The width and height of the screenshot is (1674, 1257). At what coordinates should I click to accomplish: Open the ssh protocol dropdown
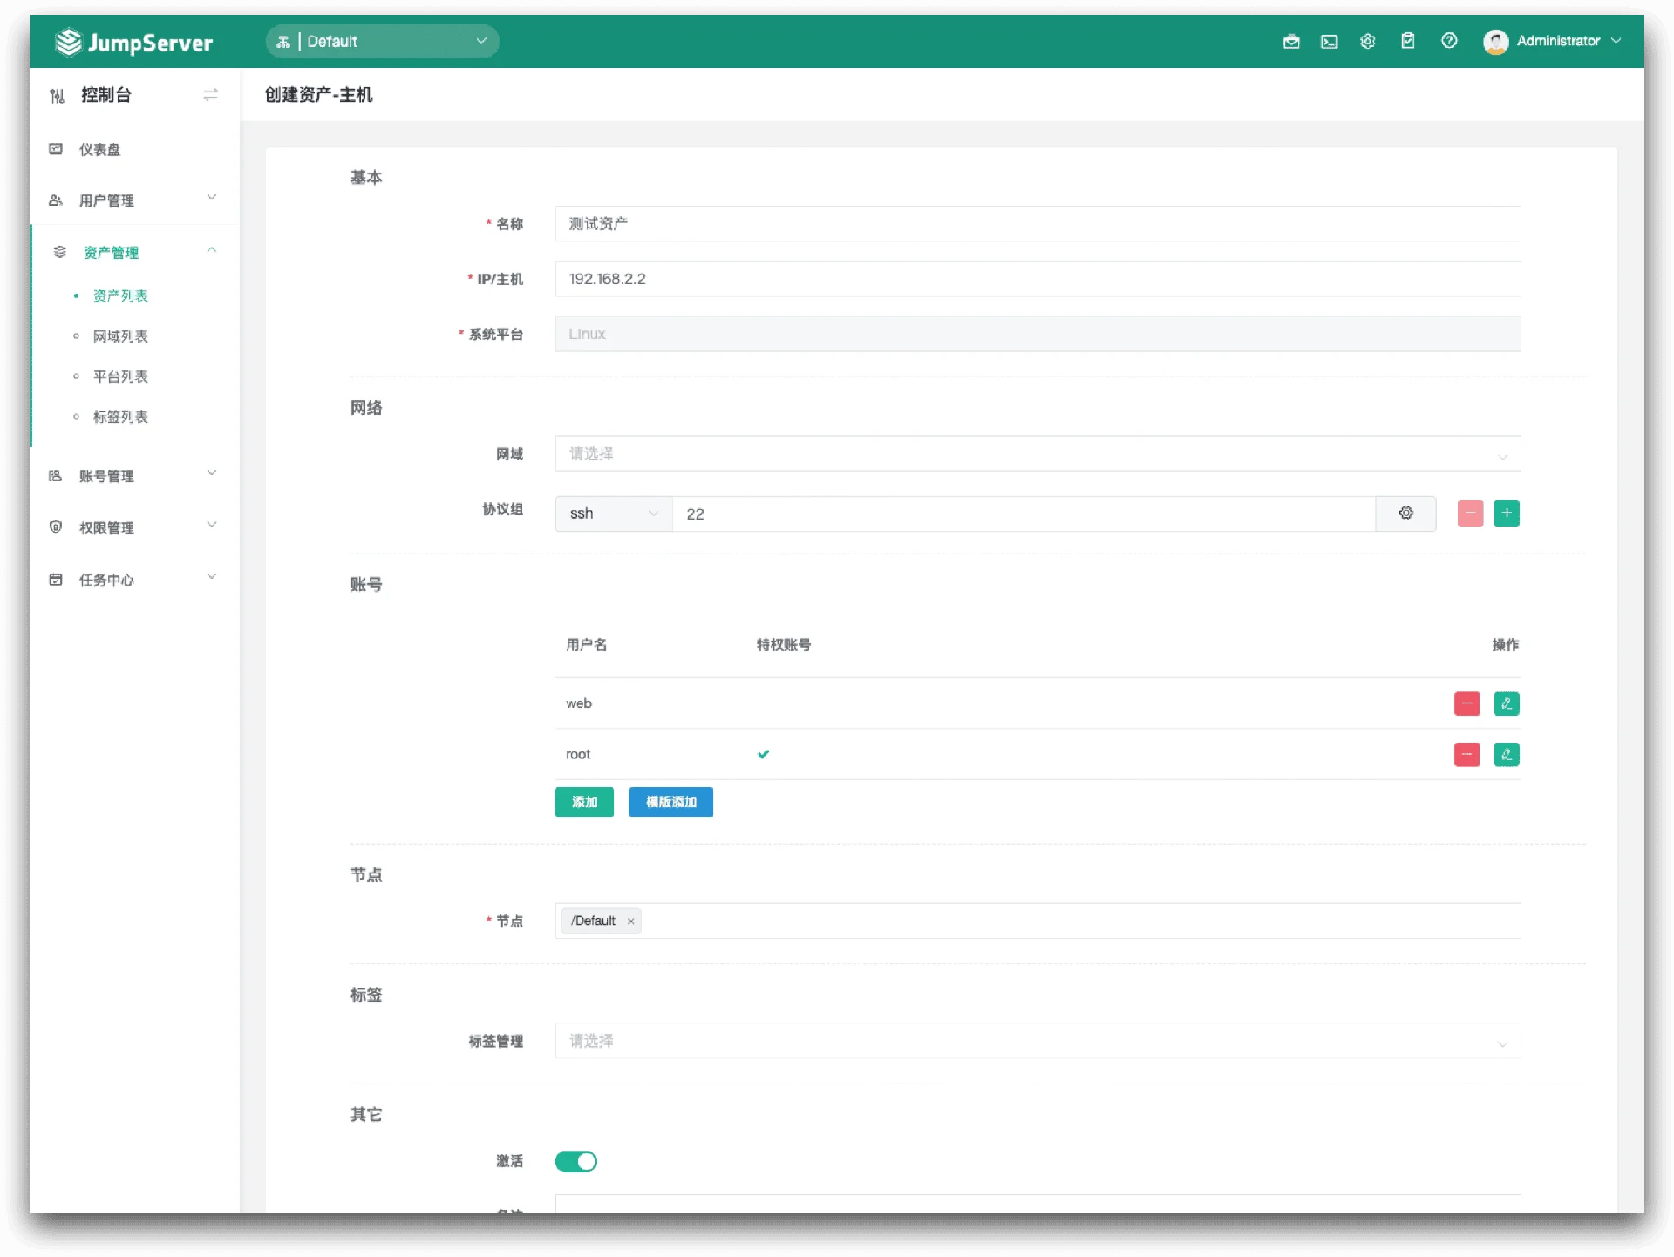[614, 513]
